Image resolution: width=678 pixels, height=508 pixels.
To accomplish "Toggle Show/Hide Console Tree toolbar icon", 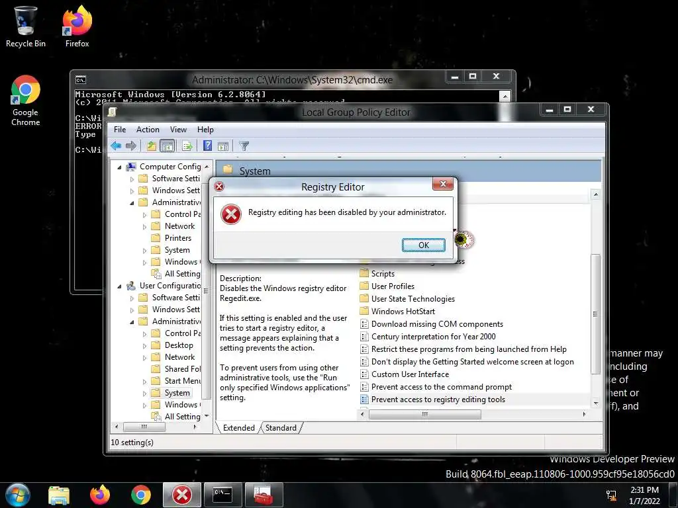I will click(167, 146).
